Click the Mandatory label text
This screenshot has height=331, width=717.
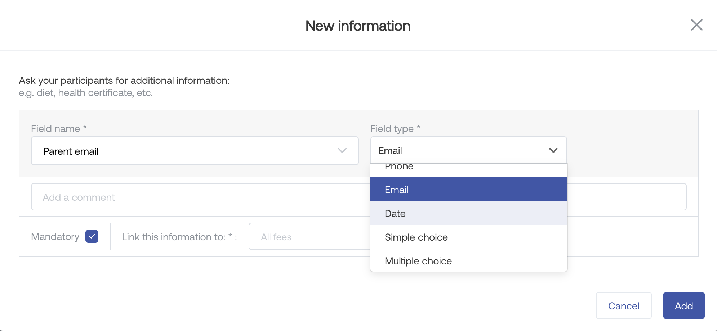[55, 237]
